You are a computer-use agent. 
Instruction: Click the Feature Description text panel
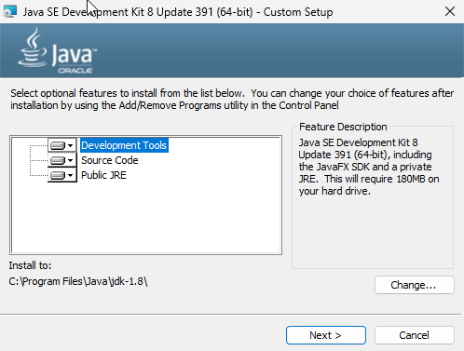tap(373, 197)
